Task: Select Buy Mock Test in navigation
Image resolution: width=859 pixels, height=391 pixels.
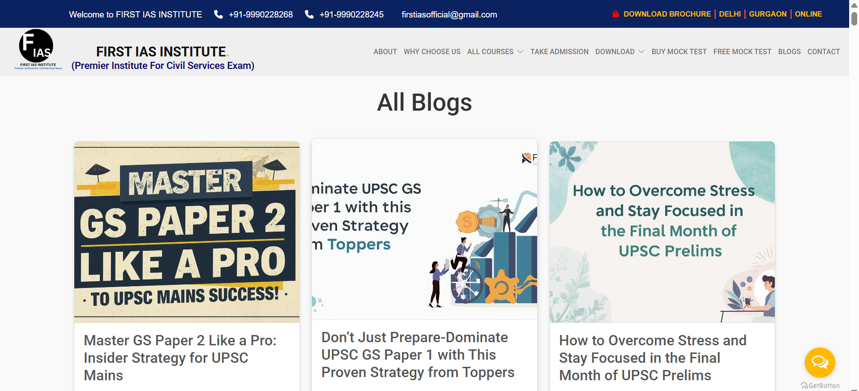Action: pos(679,52)
